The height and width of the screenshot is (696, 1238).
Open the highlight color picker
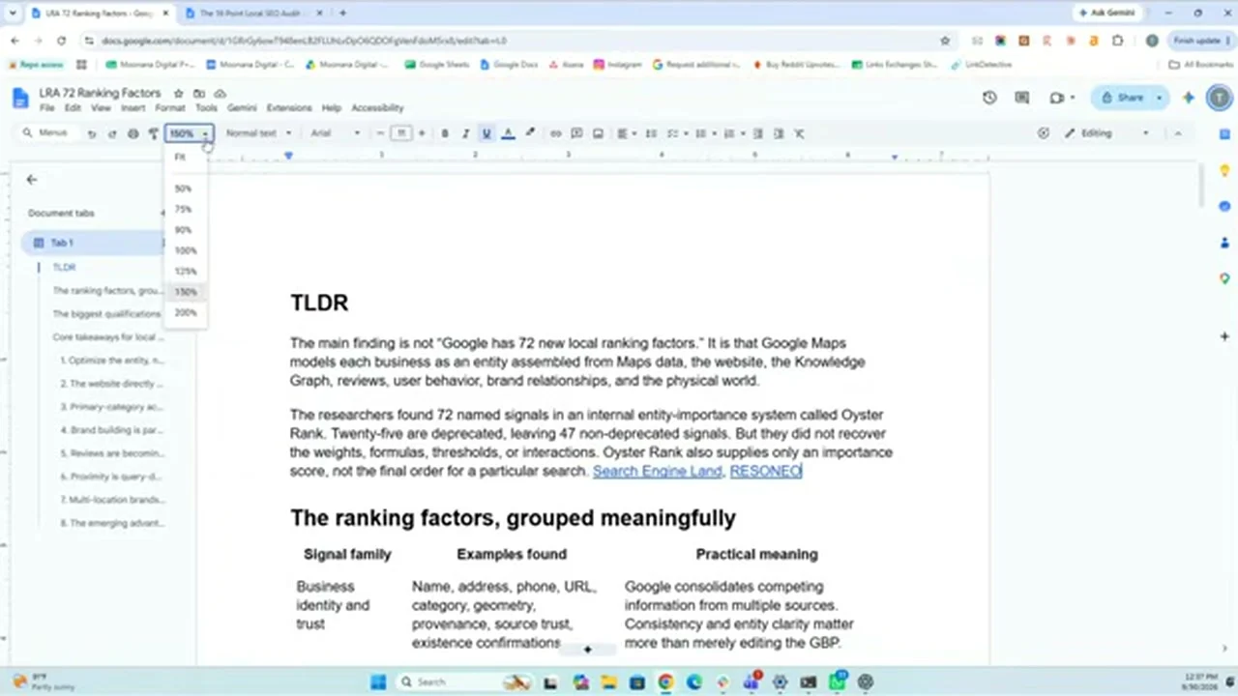530,133
